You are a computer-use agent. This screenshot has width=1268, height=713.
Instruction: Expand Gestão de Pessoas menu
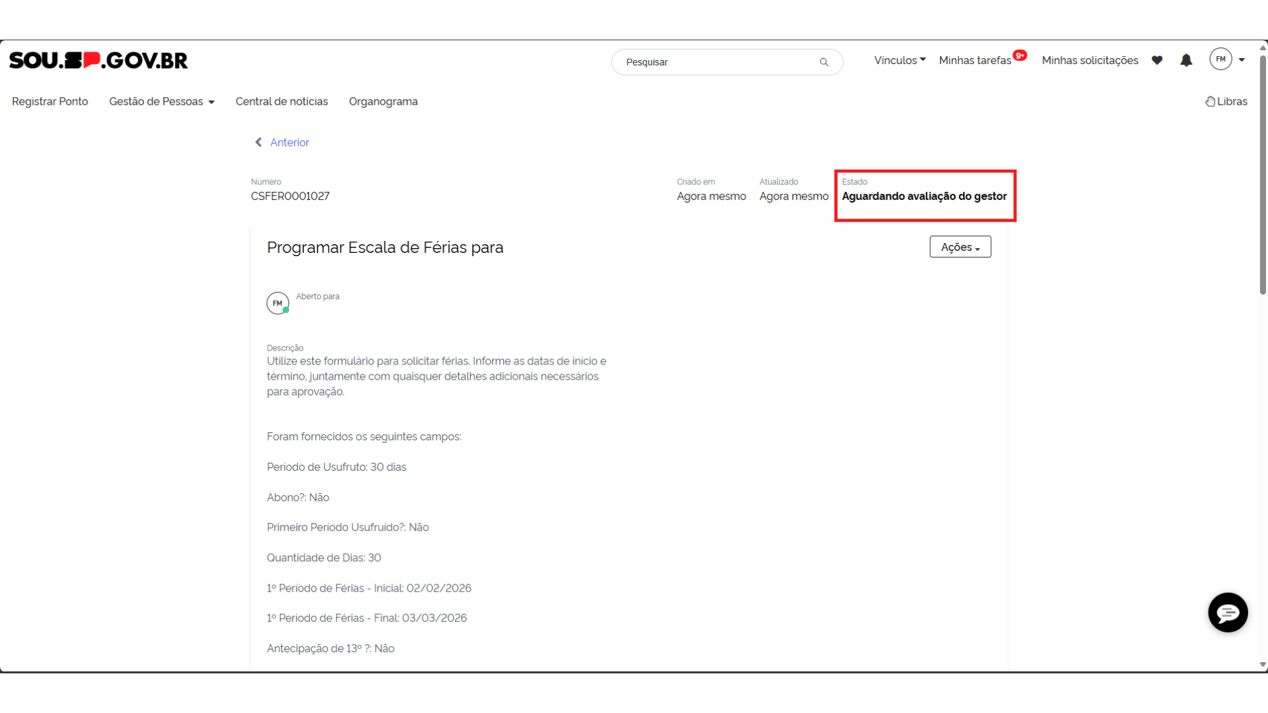(162, 102)
